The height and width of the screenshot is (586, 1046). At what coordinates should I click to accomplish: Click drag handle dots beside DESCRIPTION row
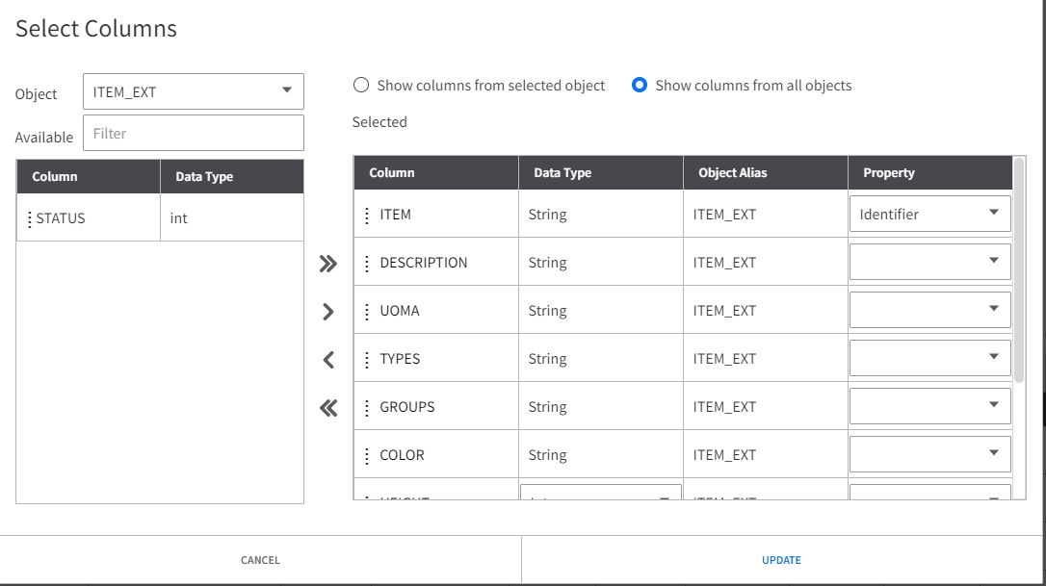pos(367,264)
